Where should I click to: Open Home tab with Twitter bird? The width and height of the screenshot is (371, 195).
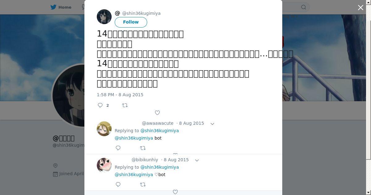point(61,7)
